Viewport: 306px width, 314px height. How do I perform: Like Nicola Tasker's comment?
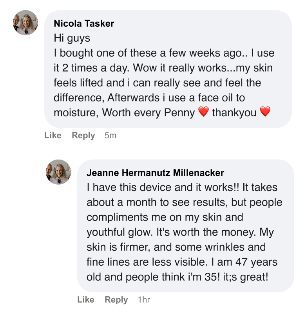[x=53, y=136]
